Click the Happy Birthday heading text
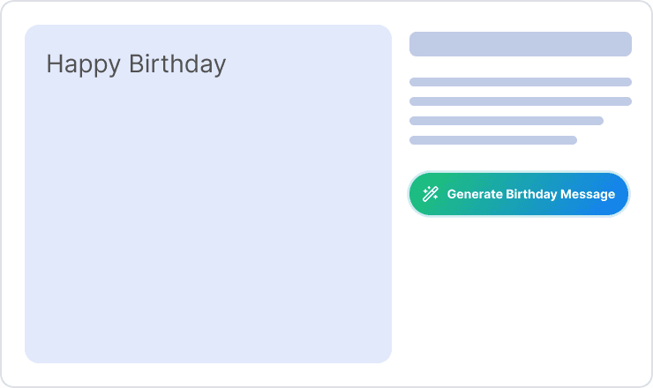The height and width of the screenshot is (388, 653). (136, 64)
